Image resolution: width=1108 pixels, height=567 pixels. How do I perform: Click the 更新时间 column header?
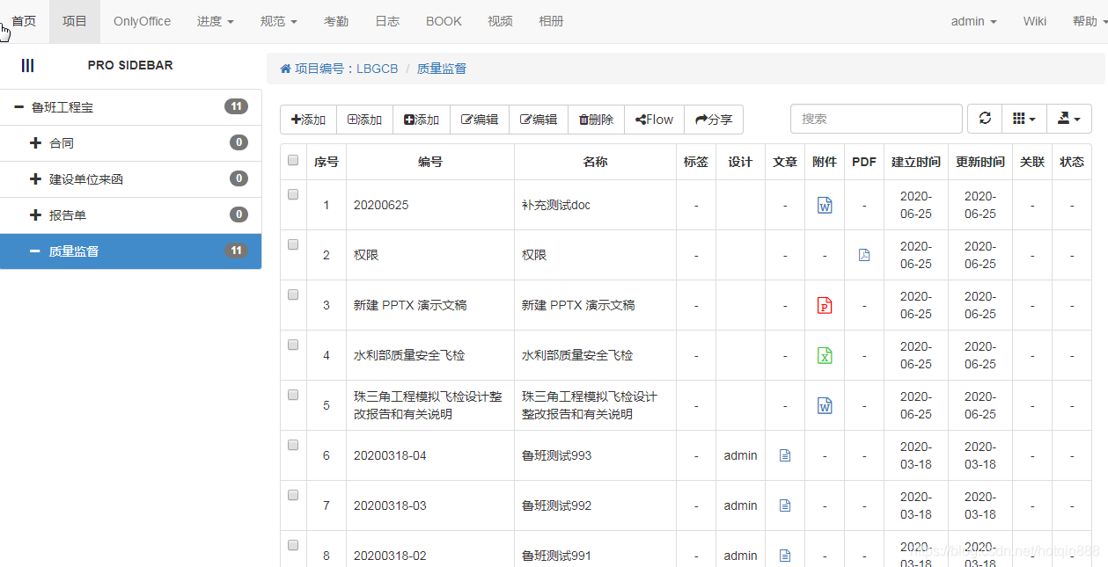[x=980, y=162]
